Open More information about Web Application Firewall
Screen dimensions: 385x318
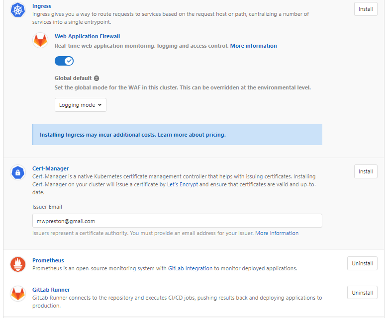(x=253, y=46)
